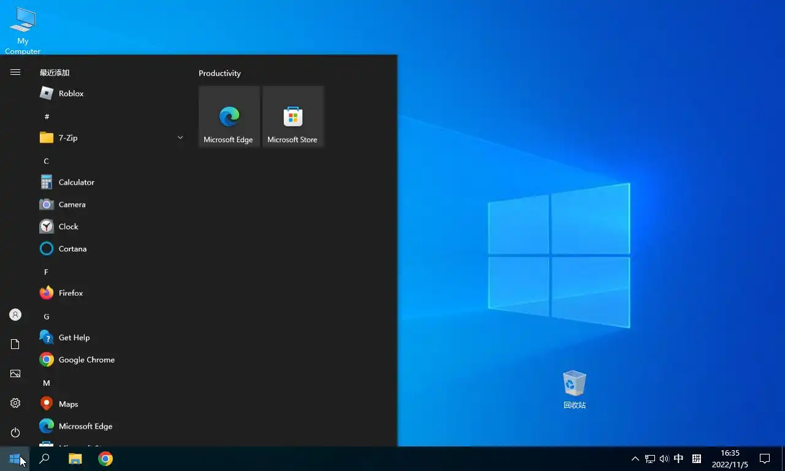Open the user account icon in Start sidebar

tap(15, 315)
